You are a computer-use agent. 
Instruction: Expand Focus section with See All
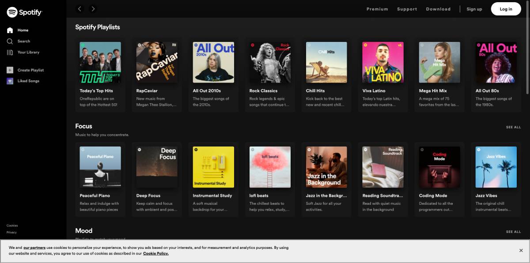[514, 127]
